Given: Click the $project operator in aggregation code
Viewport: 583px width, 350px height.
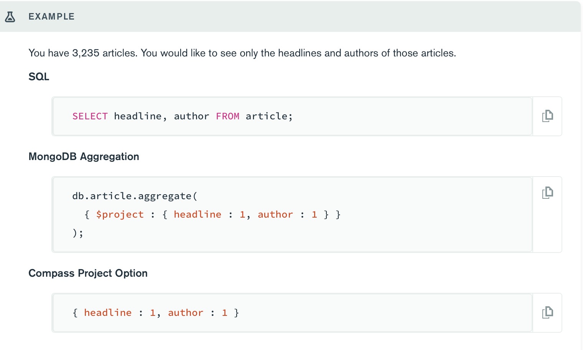Looking at the screenshot, I should pos(120,215).
